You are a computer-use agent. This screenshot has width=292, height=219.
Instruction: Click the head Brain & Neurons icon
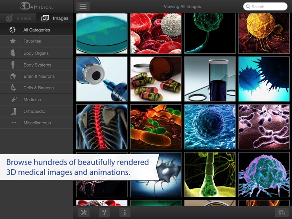tap(13, 76)
